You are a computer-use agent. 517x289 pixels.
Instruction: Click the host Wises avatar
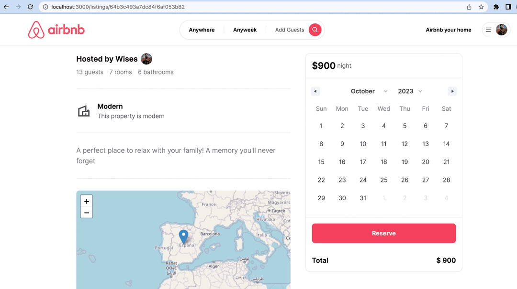pyautogui.click(x=146, y=59)
